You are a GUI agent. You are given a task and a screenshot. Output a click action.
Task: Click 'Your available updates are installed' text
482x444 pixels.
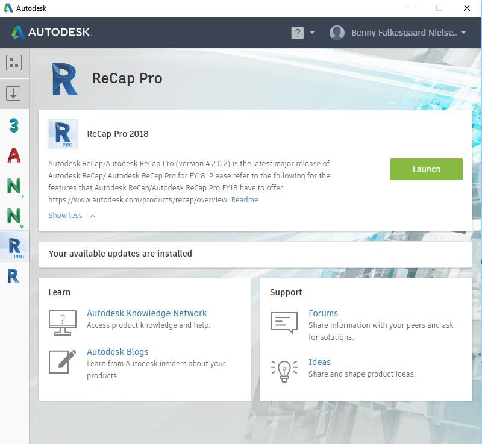pyautogui.click(x=120, y=254)
